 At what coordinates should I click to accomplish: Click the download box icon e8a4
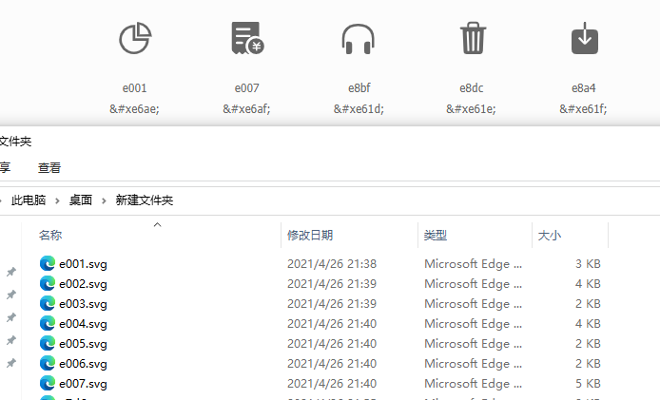tap(585, 38)
